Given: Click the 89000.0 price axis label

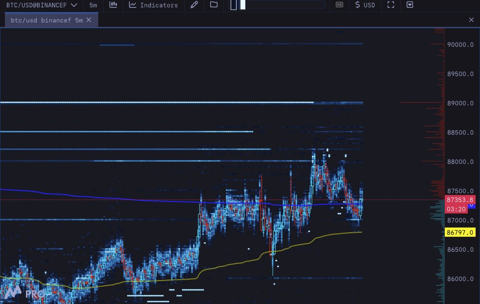Looking at the screenshot, I should point(460,103).
